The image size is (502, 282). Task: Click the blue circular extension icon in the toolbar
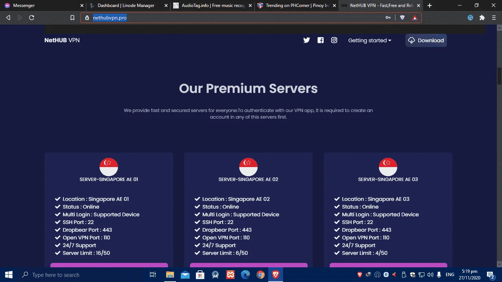pyautogui.click(x=470, y=18)
